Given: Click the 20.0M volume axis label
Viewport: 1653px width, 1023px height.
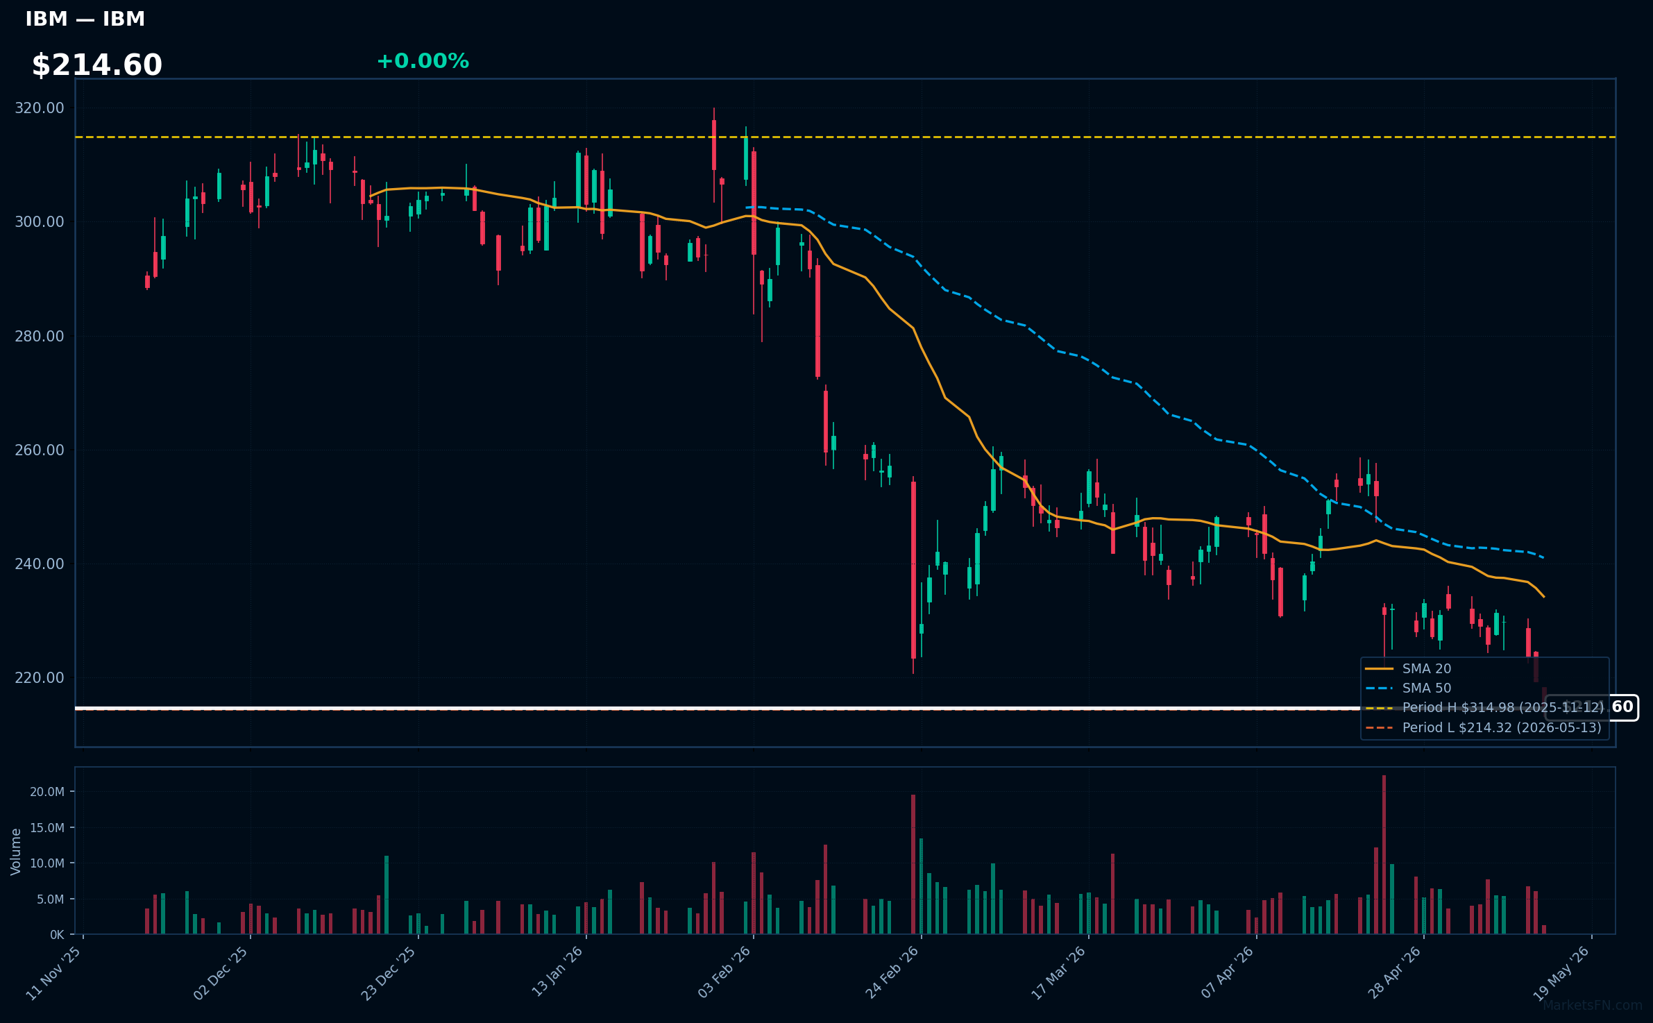Looking at the screenshot, I should [x=47, y=792].
